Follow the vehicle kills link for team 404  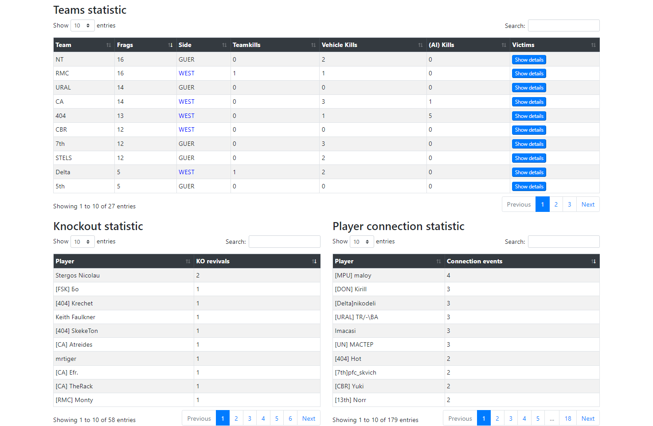click(324, 115)
